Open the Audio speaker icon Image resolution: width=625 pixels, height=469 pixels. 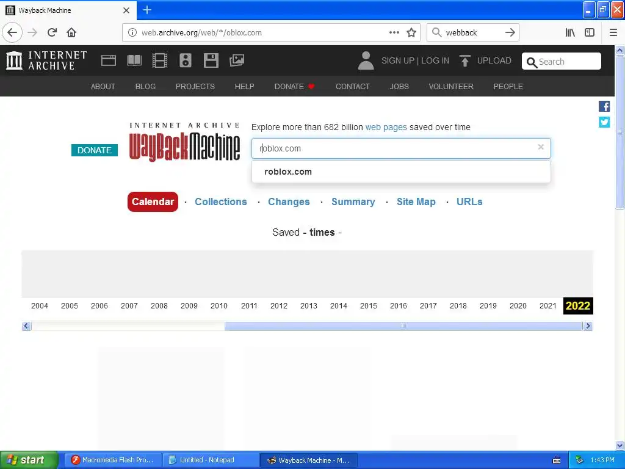coord(186,60)
